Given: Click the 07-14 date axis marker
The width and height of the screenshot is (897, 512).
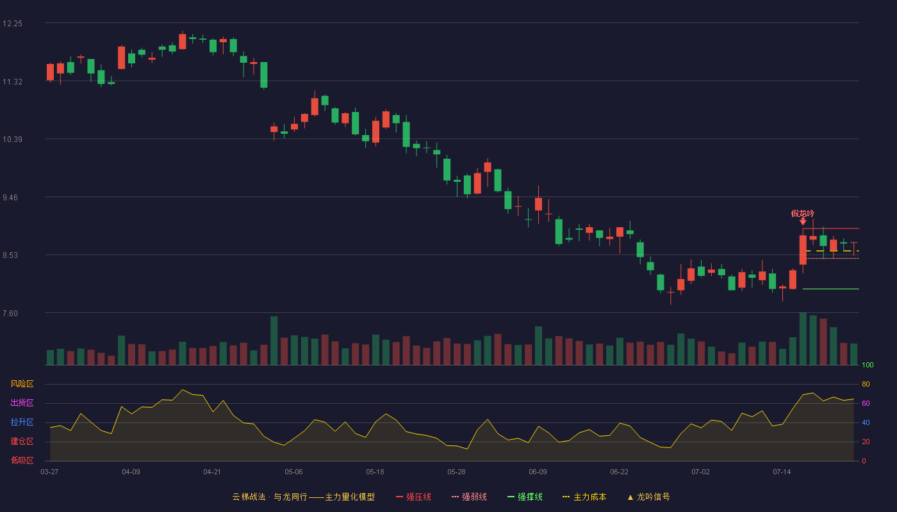Looking at the screenshot, I should 782,472.
